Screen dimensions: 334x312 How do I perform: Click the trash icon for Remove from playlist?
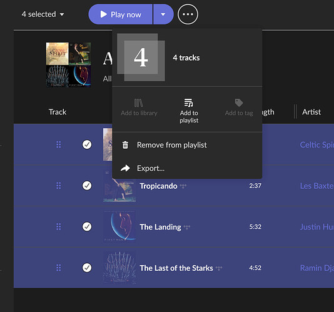[x=125, y=145]
